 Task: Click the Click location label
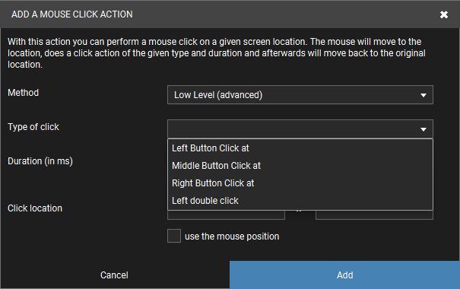(35, 208)
